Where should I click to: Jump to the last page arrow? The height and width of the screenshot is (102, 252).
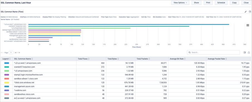coord(19,52)
